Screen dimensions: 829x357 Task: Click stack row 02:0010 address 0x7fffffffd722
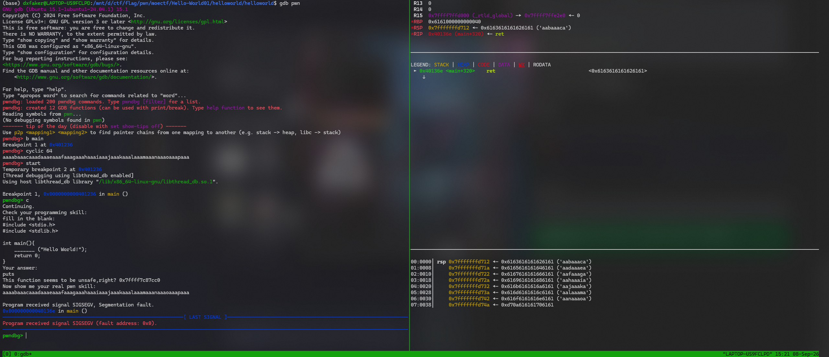pyautogui.click(x=469, y=274)
